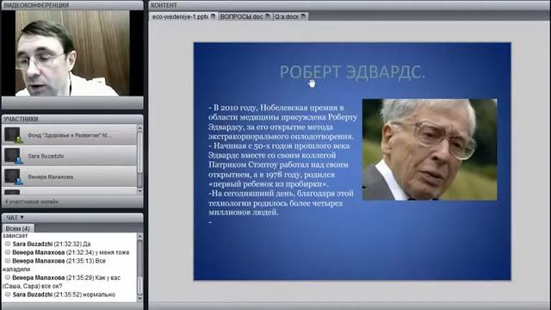Click the presenter webcam video

pyautogui.click(x=72, y=53)
